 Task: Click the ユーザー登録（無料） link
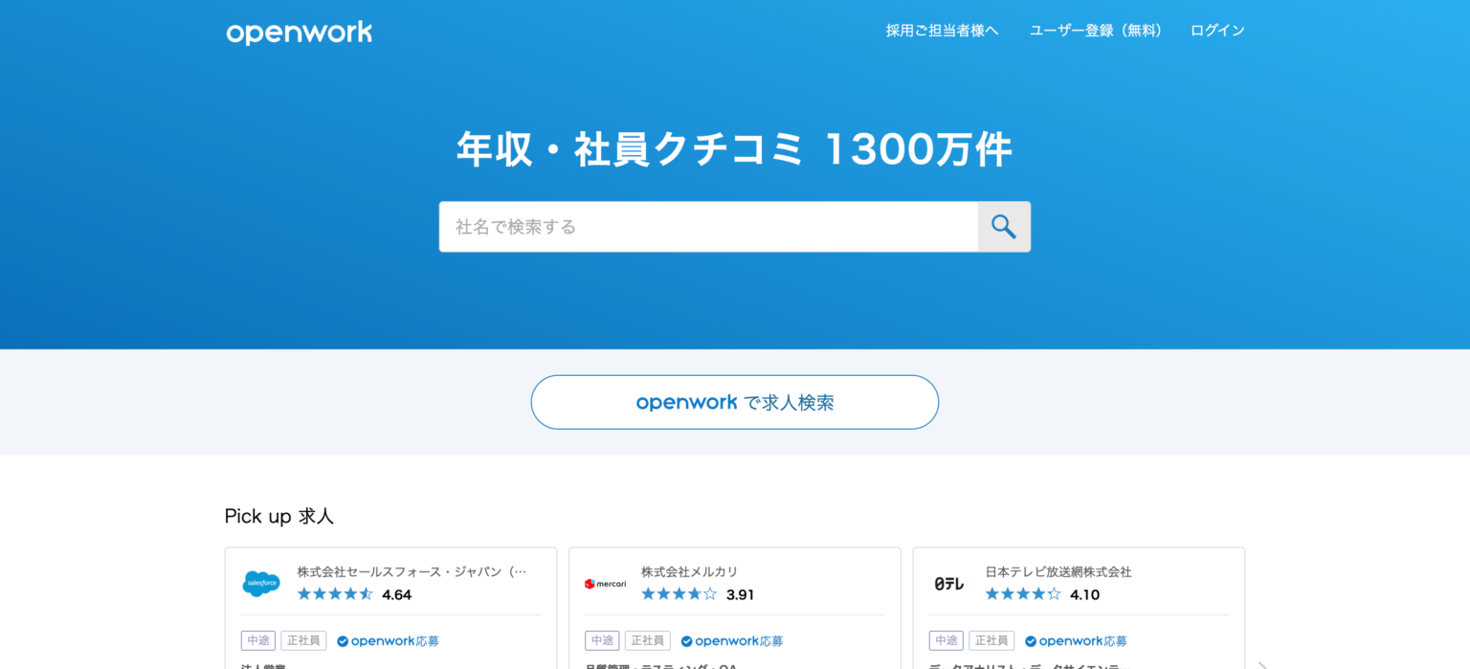coord(1095,30)
